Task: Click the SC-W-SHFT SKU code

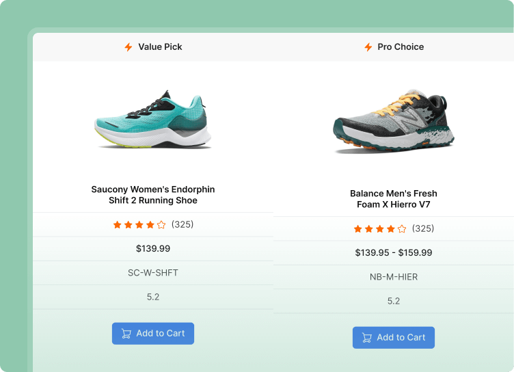Action: click(x=153, y=273)
